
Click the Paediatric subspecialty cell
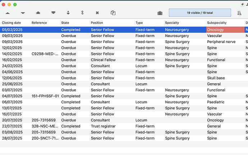216,102
